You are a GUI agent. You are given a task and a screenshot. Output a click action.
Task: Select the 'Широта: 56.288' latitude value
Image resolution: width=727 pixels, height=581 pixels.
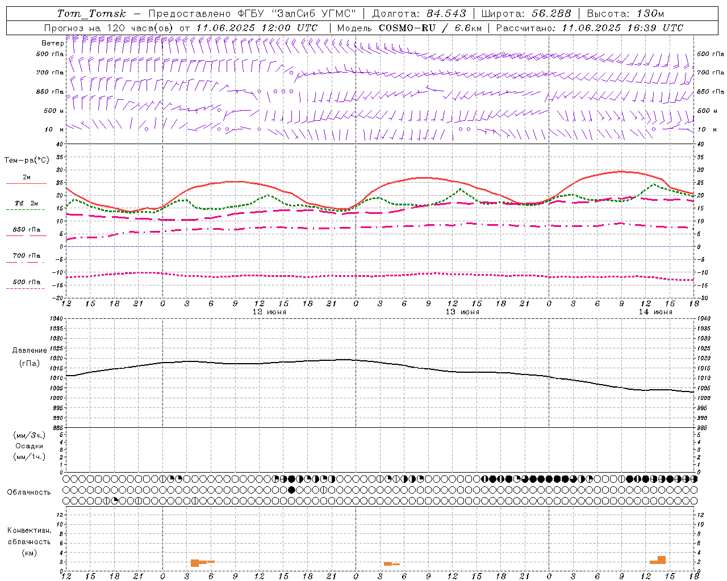coord(526,14)
